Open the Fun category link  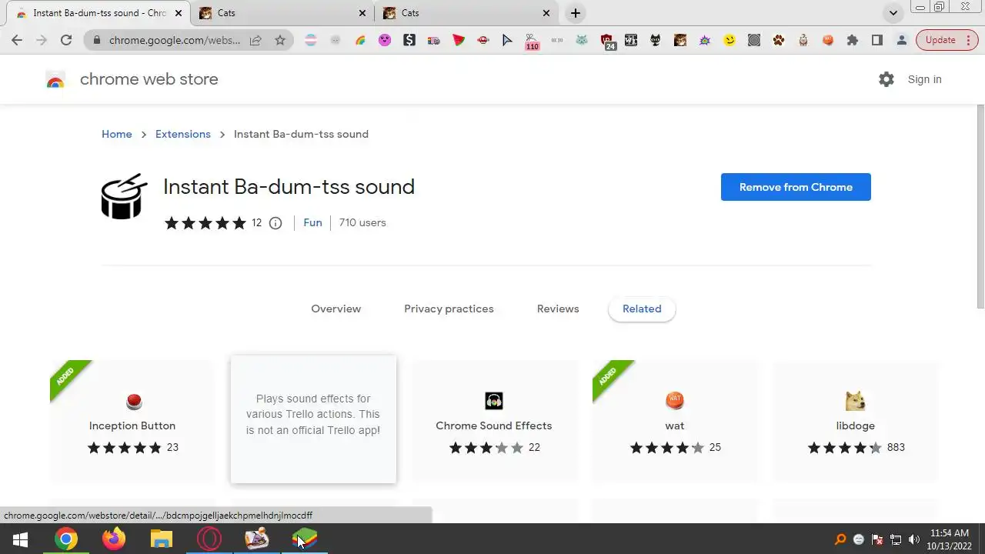[312, 222]
